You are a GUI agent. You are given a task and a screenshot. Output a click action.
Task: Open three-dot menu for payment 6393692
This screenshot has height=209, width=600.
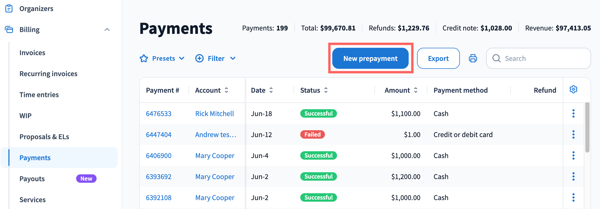pos(573,176)
